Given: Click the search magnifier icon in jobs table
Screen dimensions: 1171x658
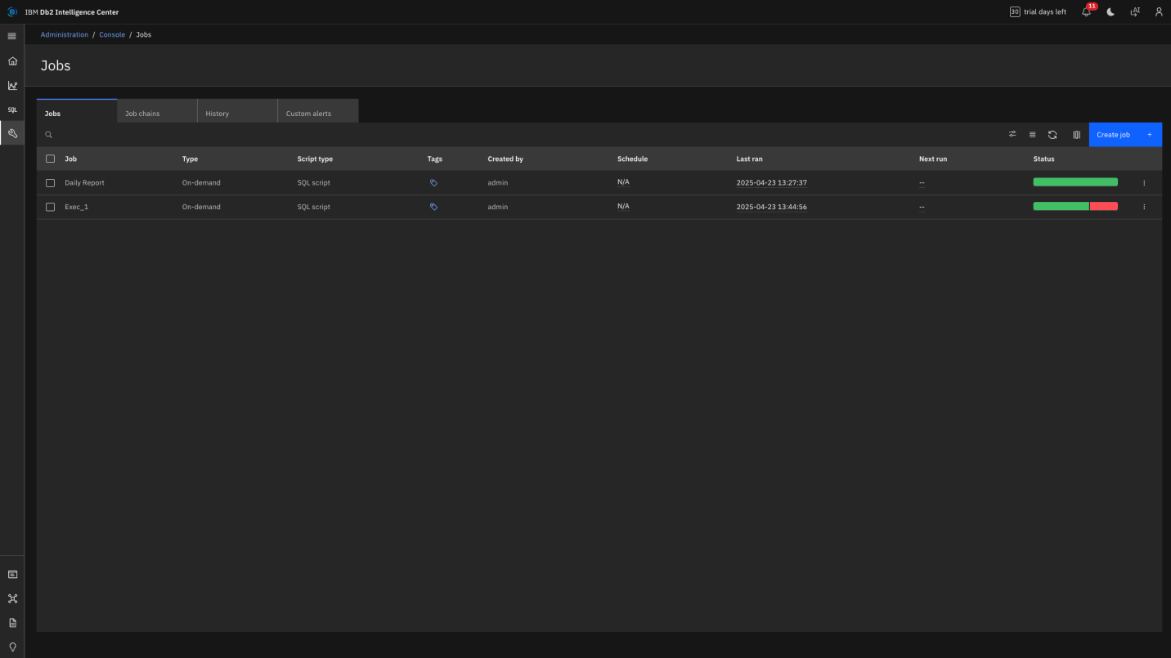Looking at the screenshot, I should pos(49,135).
